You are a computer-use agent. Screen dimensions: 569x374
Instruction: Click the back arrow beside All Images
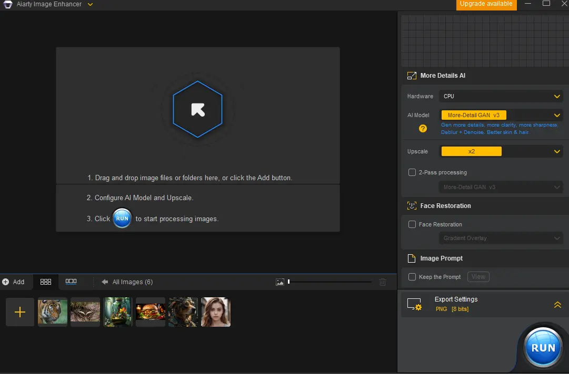105,282
